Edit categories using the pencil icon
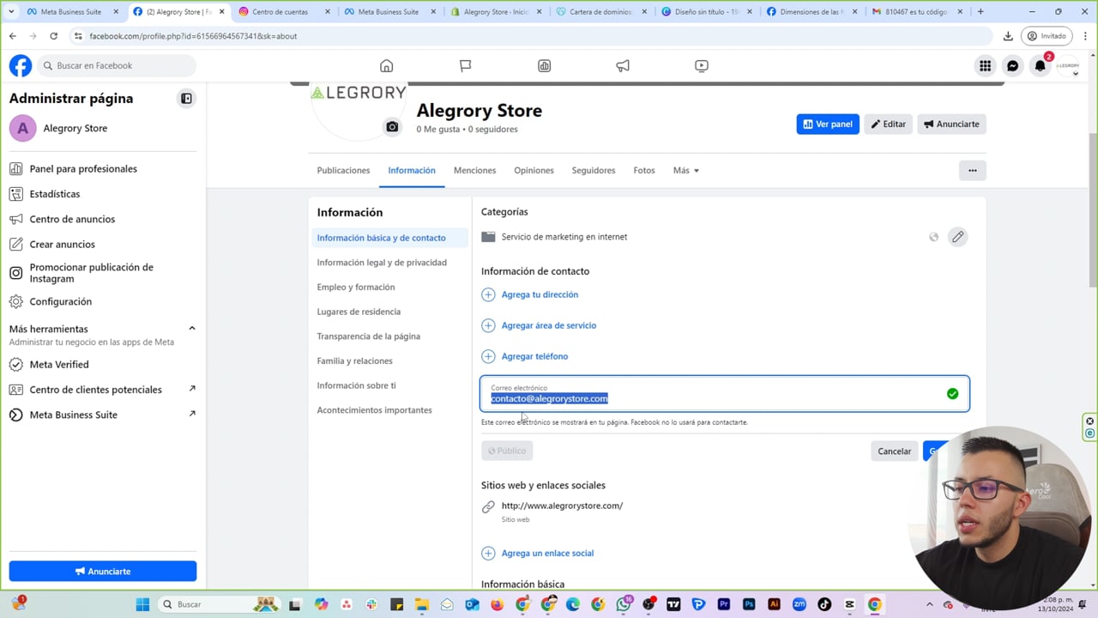 [957, 237]
